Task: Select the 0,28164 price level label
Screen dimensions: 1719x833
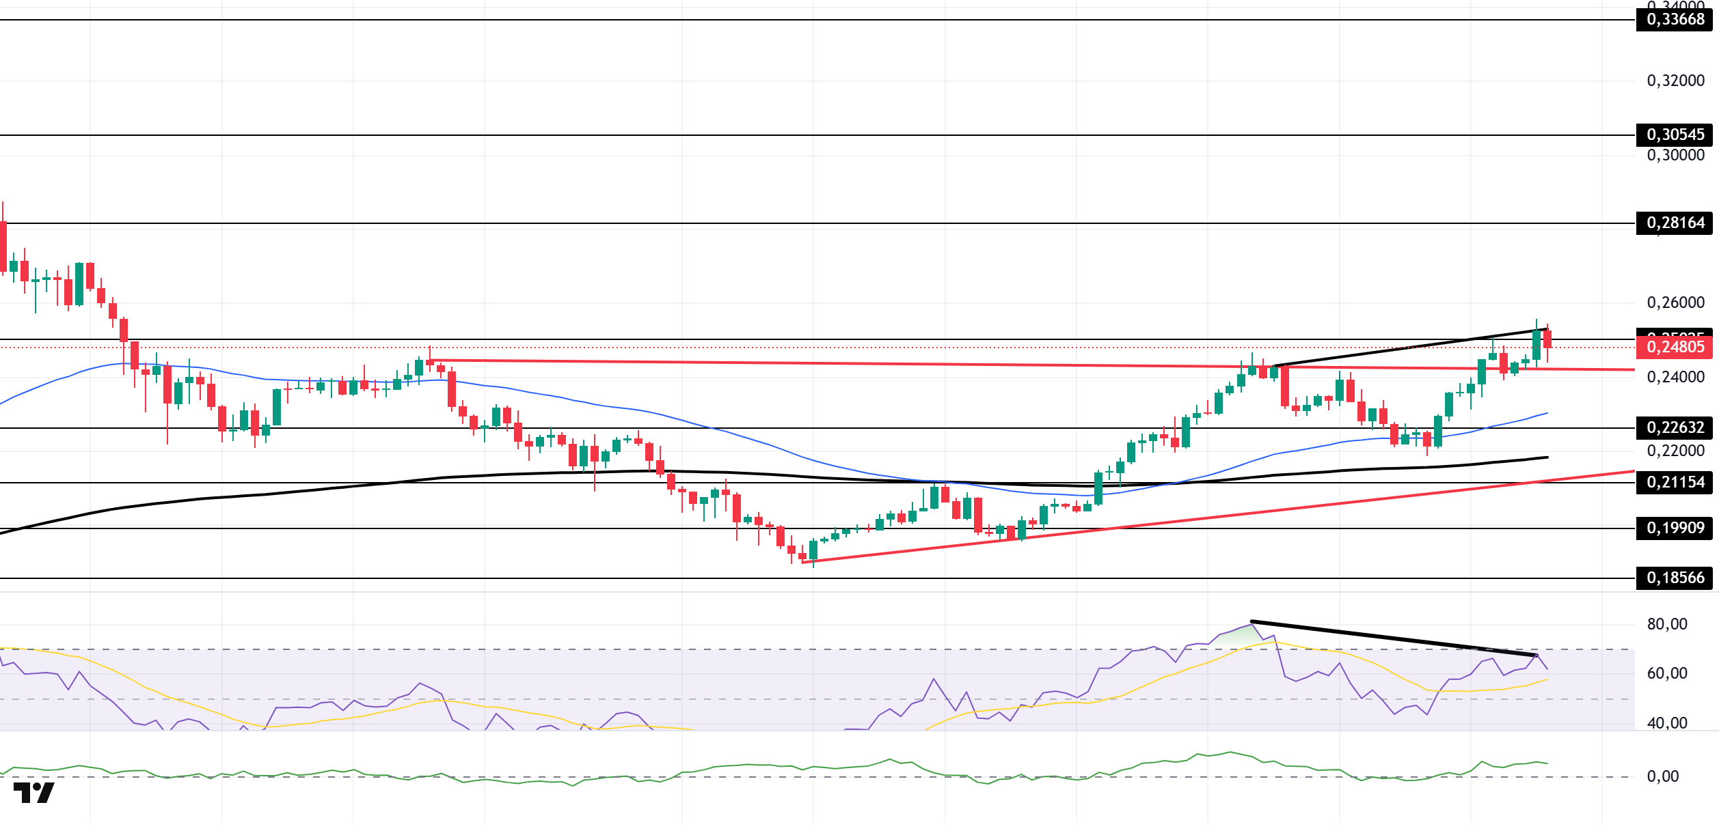Action: (1675, 223)
